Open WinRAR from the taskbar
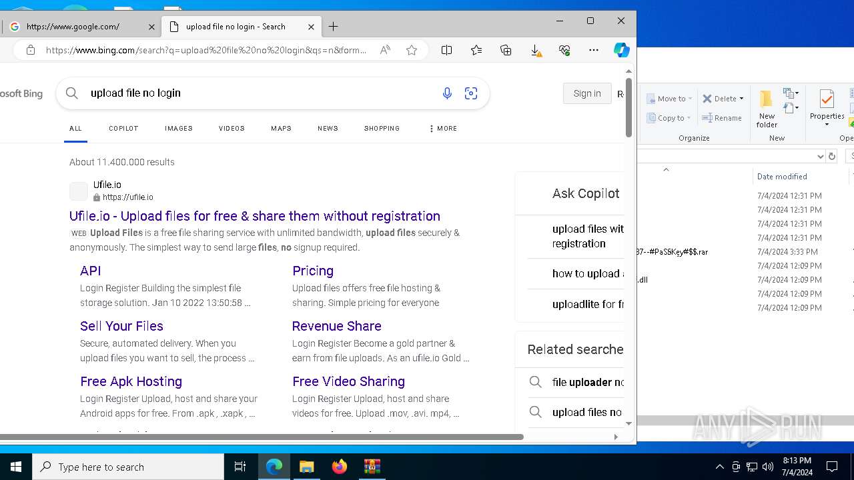854x480 pixels. tap(372, 467)
